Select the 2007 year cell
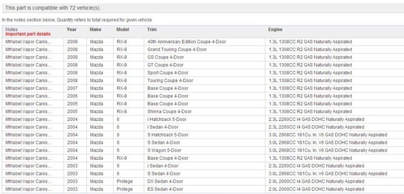 [x=72, y=88]
